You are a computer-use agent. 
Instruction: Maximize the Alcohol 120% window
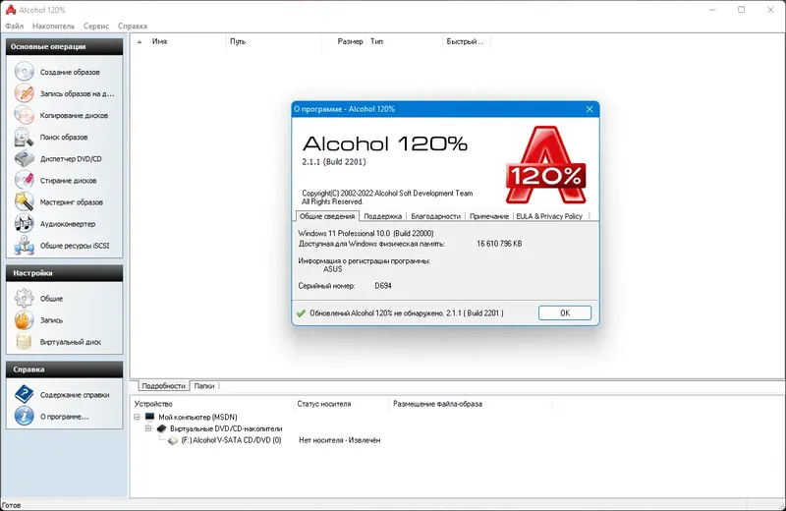coord(742,10)
